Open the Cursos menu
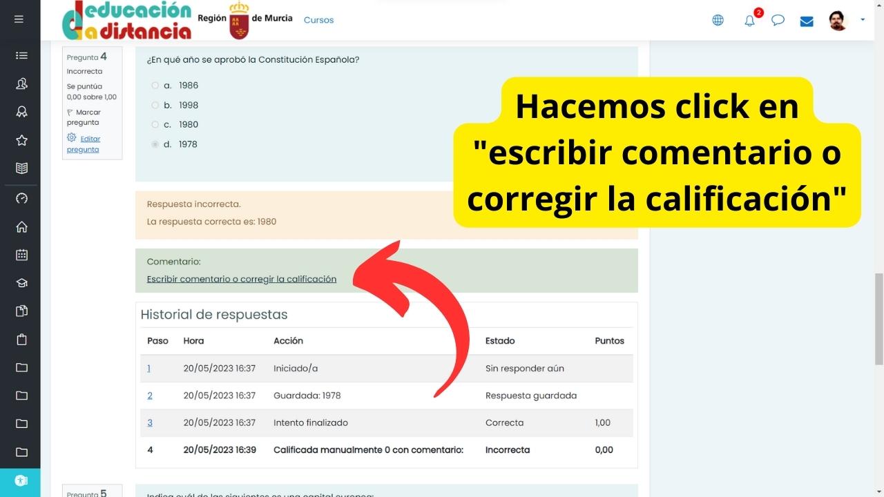 pos(318,20)
